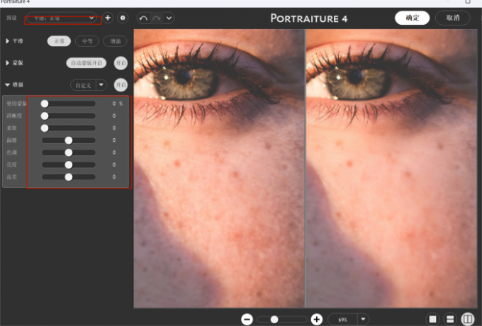Redo the last adjustment
Image resolution: width=482 pixels, height=326 pixels.
(157, 18)
